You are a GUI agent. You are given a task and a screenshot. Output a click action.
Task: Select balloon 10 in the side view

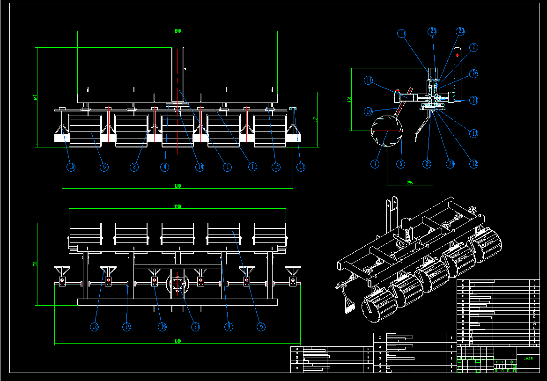point(369,111)
